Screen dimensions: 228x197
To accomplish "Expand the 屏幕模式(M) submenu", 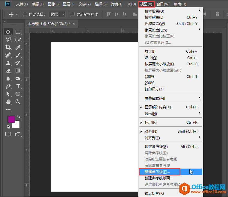I will 170,99.
